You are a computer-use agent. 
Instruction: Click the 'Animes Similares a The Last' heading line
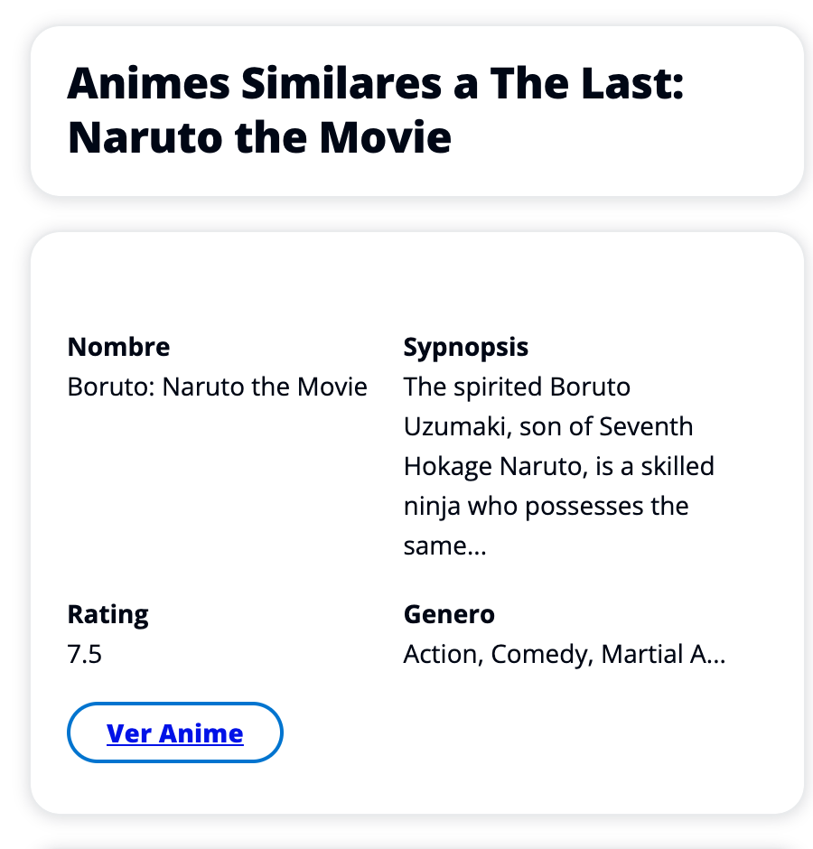375,85
